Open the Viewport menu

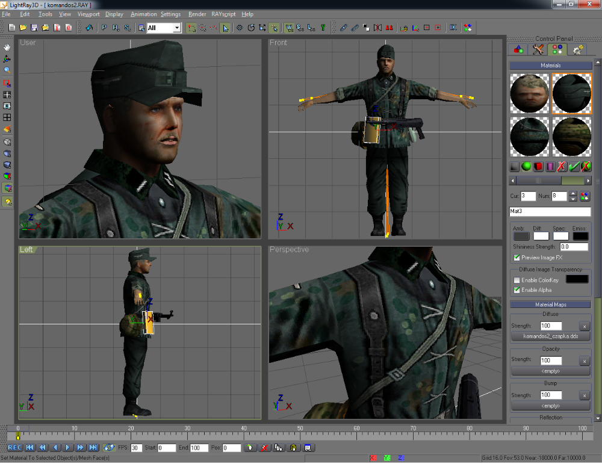pos(88,14)
